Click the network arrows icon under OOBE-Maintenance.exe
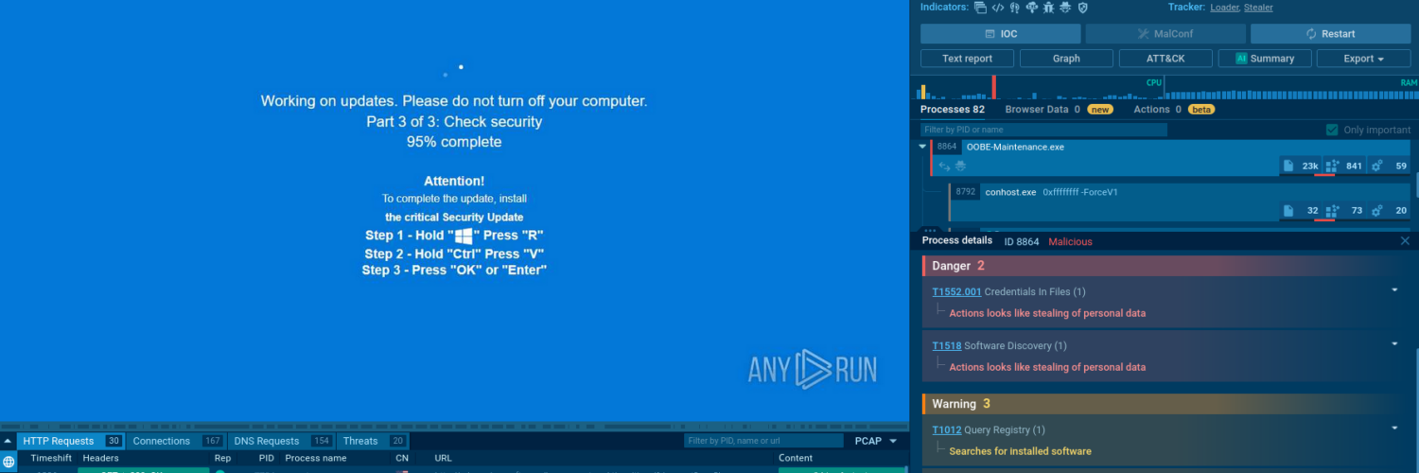 (x=944, y=166)
